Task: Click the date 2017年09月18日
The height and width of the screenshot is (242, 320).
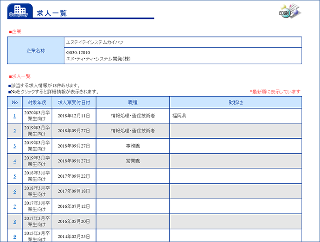Action: click(x=74, y=191)
